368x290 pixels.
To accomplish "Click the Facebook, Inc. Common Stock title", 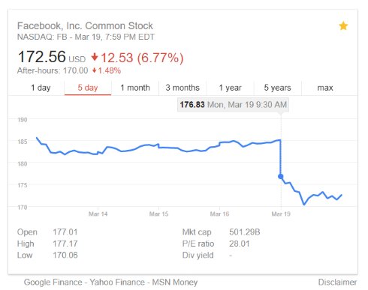I will point(85,25).
